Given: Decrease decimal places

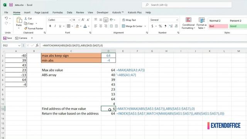Looking at the screenshot, I should click(x=176, y=26).
